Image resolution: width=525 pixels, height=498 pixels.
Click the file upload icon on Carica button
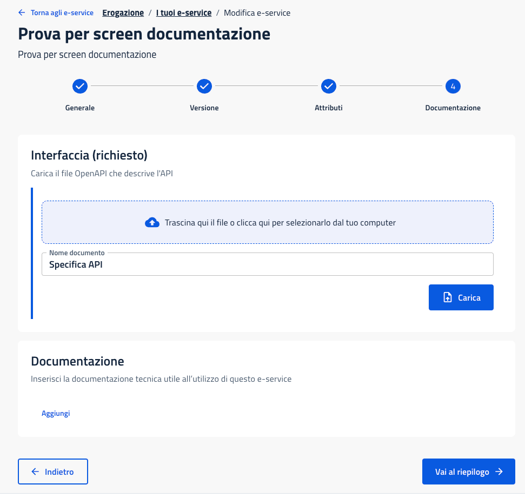448,297
